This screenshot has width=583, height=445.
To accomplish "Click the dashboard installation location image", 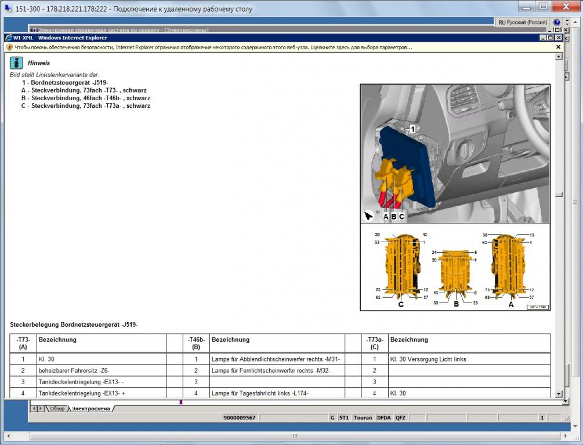I will 455,154.
